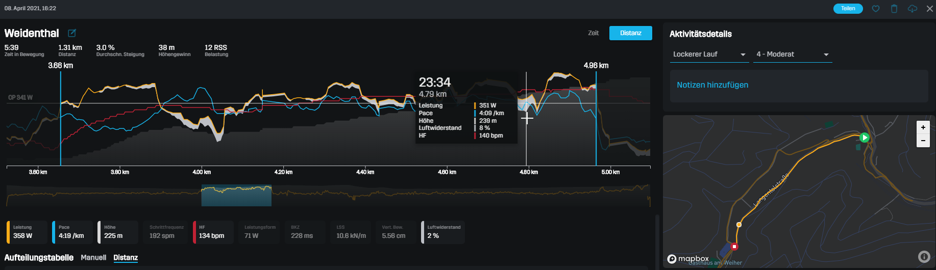Click the Teilen share button
Viewport: 936px width, 270px height.
point(848,9)
